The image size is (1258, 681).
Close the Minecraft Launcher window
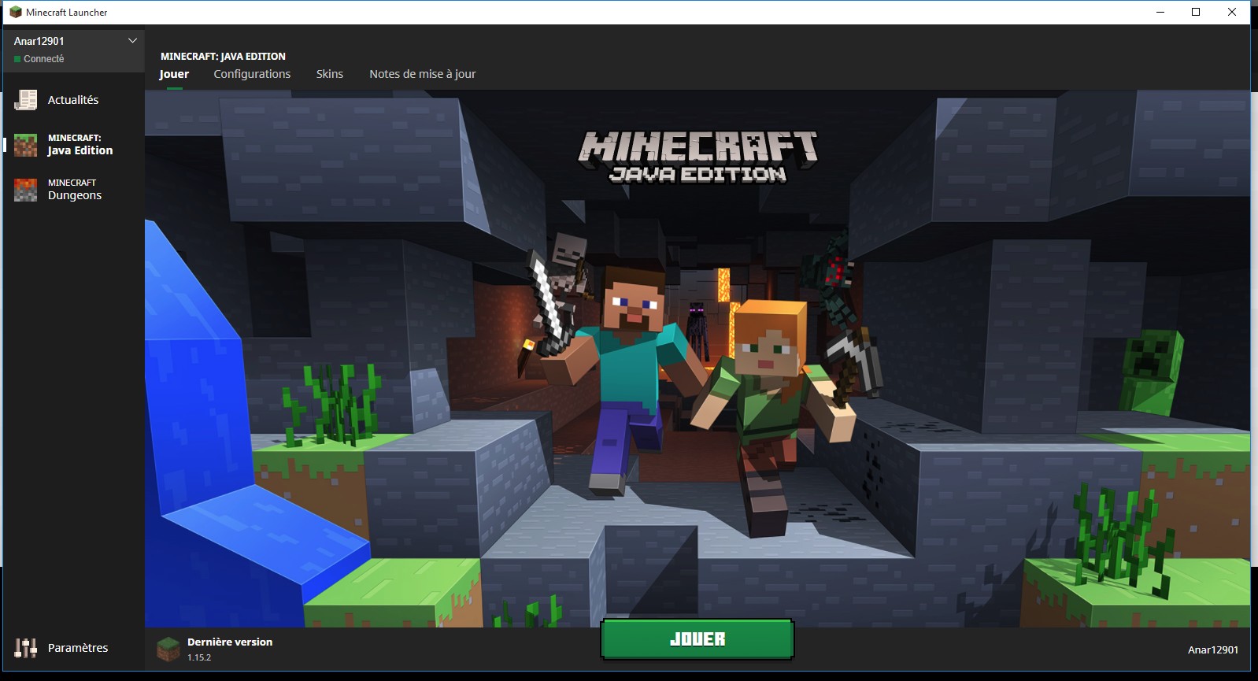coord(1232,12)
